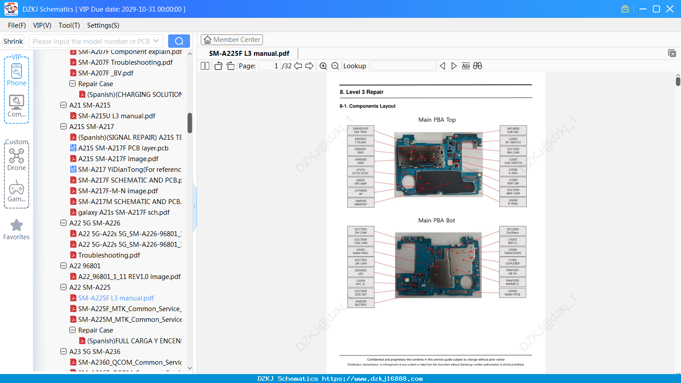Open Favorites star in sidebar
Screen dimensions: 681x383
(x=17, y=229)
